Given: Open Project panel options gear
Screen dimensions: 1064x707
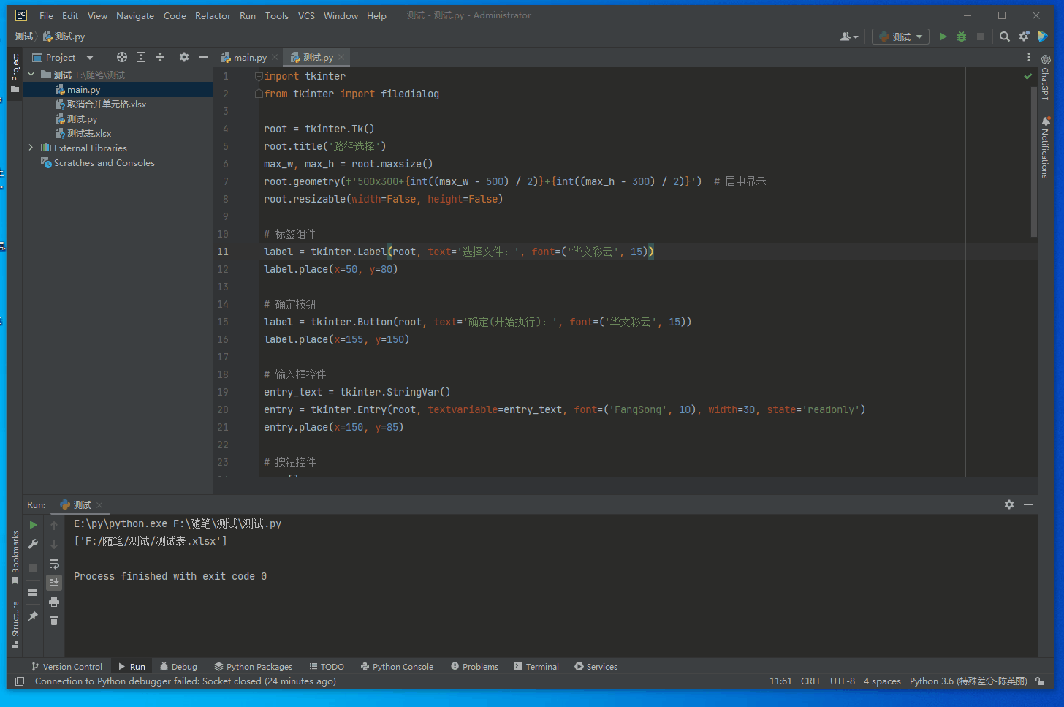Looking at the screenshot, I should (184, 57).
